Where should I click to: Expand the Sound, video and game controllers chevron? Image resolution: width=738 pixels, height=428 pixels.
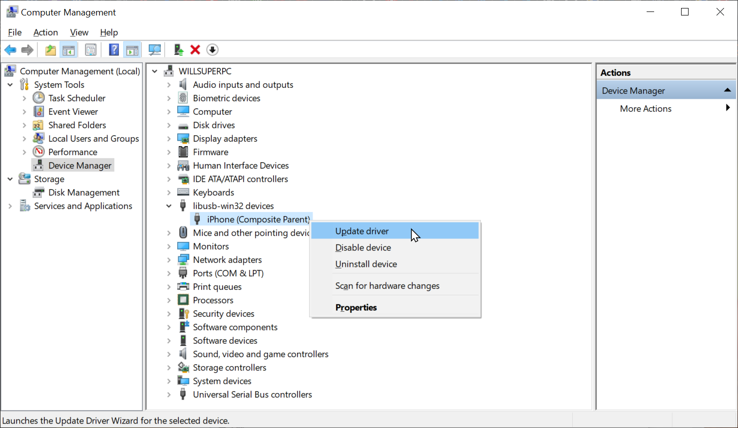[169, 354]
